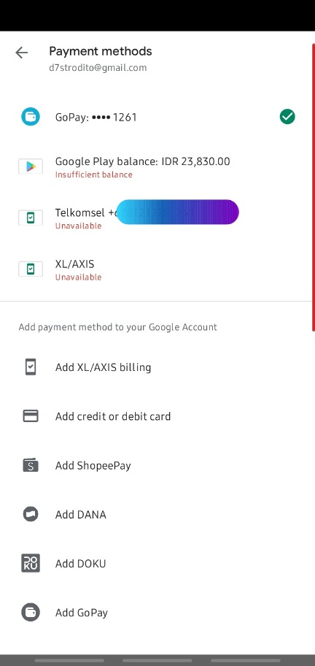Click the XL/AXIS carrier billing icon

(31, 269)
